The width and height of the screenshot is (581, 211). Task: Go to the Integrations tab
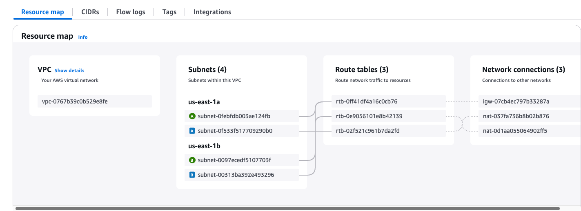212,12
